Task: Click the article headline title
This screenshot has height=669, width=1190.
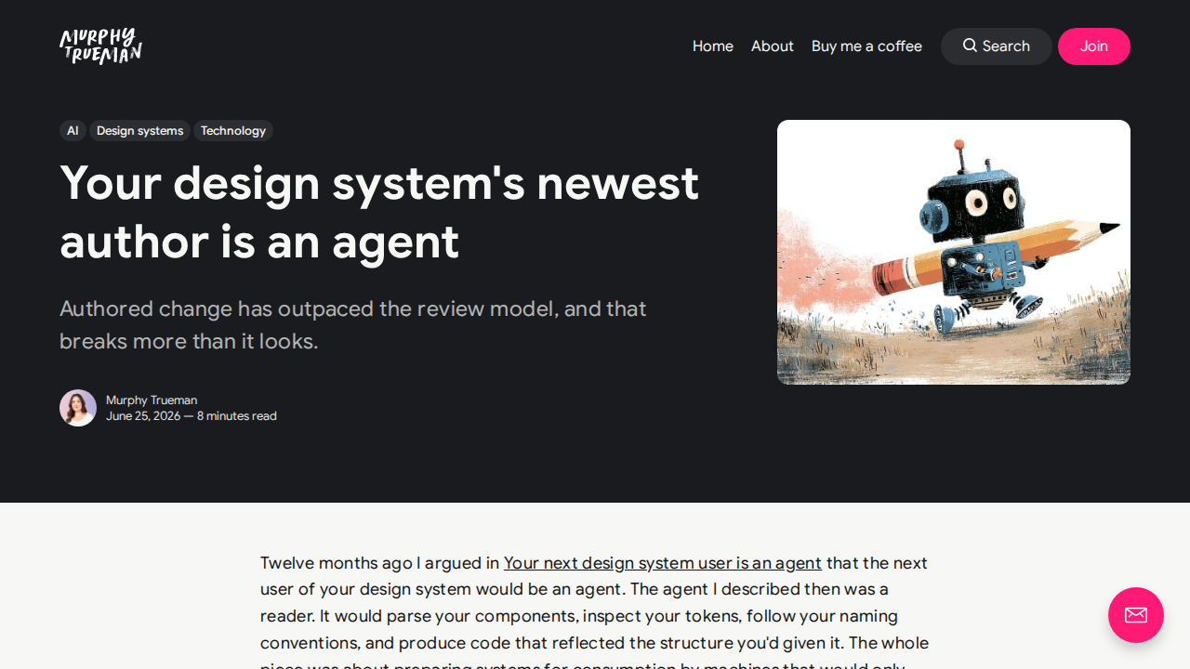Action: coord(379,212)
